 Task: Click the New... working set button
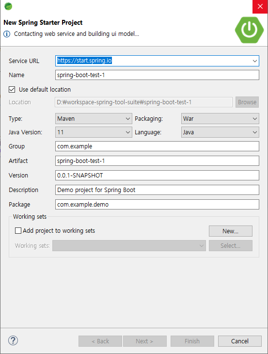coord(231,231)
